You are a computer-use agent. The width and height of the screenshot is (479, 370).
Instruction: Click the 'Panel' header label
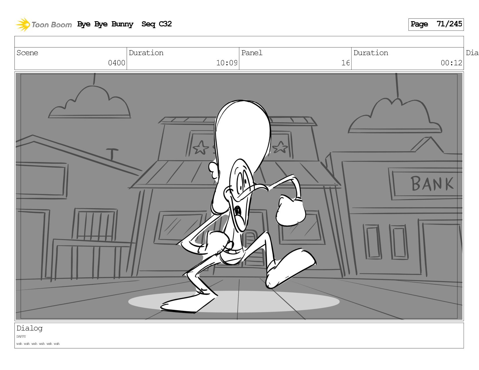[x=252, y=53]
